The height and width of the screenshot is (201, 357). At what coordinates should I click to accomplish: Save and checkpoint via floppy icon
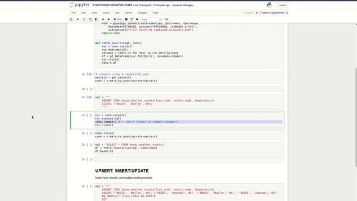(x=71, y=20)
